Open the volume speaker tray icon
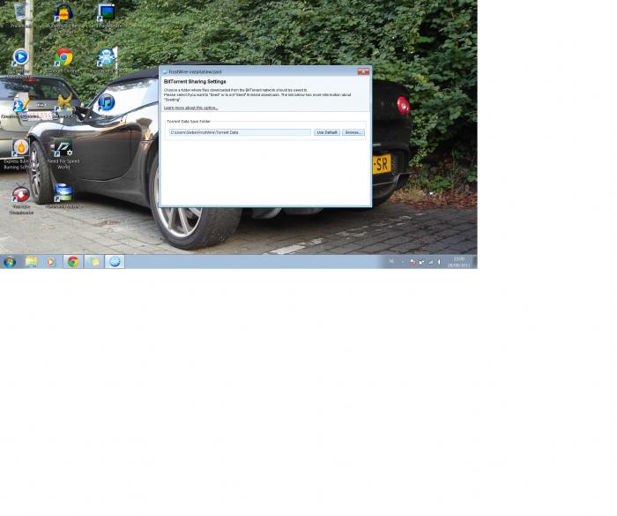617x516 pixels. point(439,262)
